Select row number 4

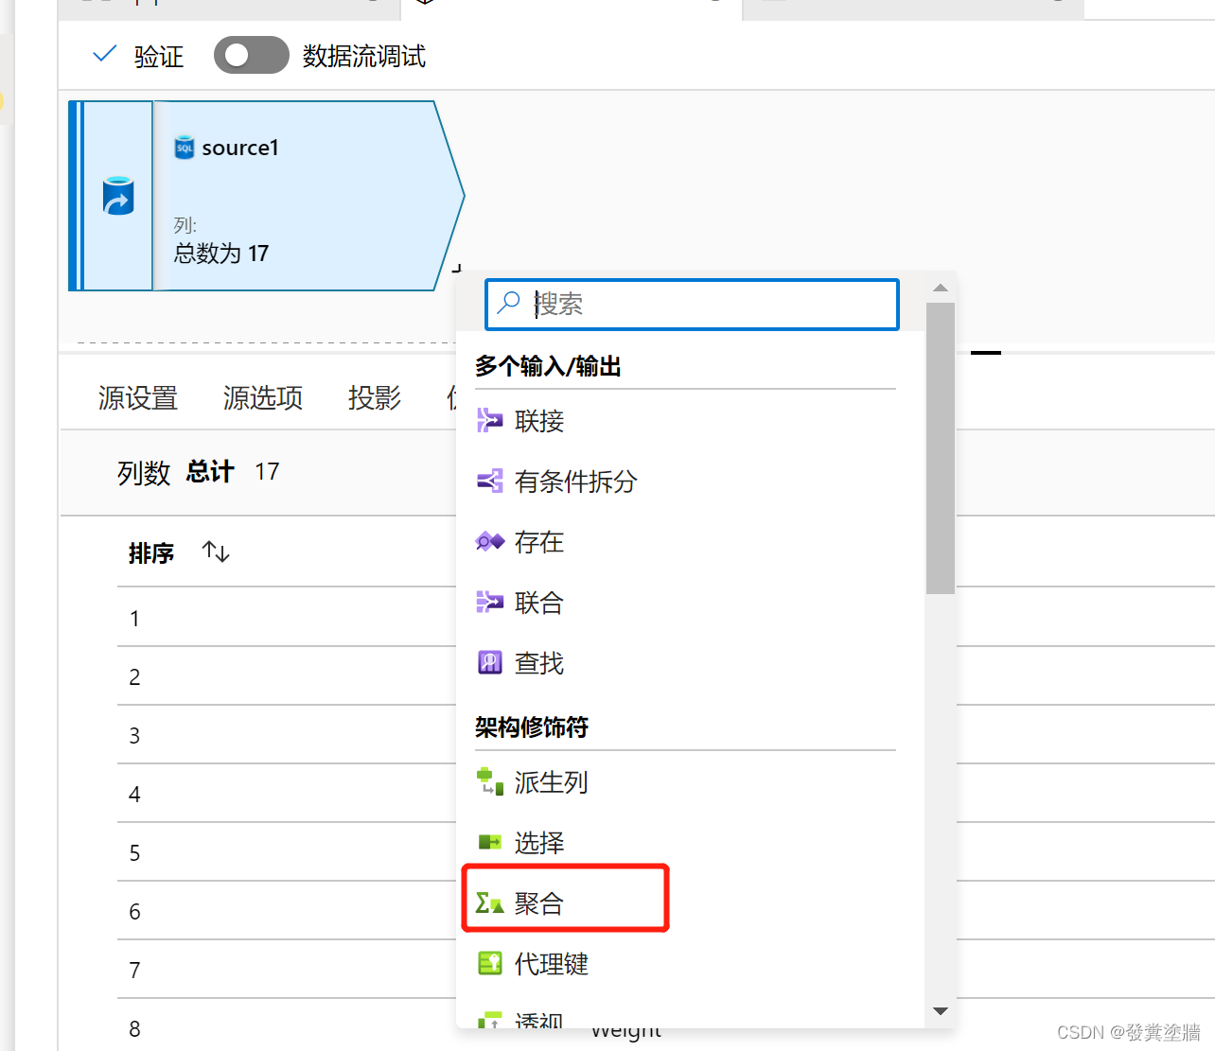tap(134, 795)
